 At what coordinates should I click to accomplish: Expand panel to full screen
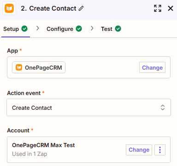pyautogui.click(x=158, y=8)
